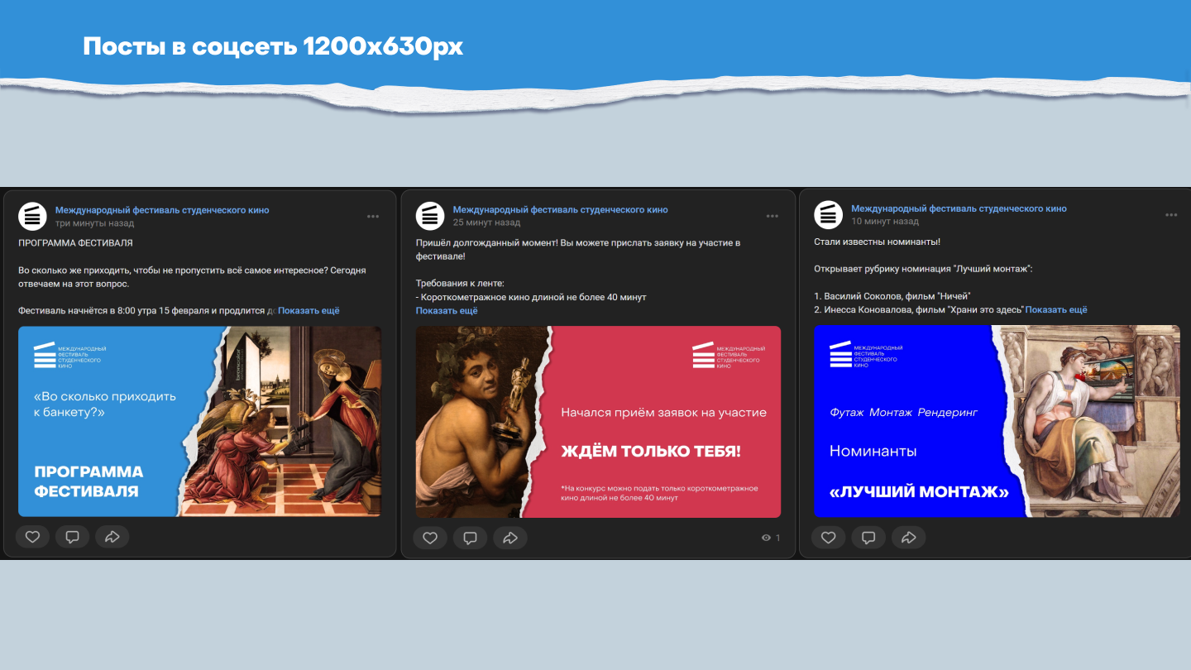1191x670 pixels.
Task: Open the community link in the nominees post
Action: click(x=959, y=209)
